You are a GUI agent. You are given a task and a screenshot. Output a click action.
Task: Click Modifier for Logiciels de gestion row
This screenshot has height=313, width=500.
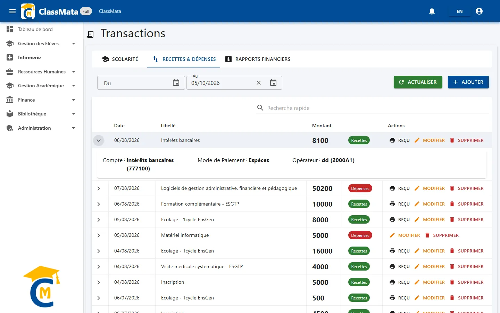click(430, 188)
